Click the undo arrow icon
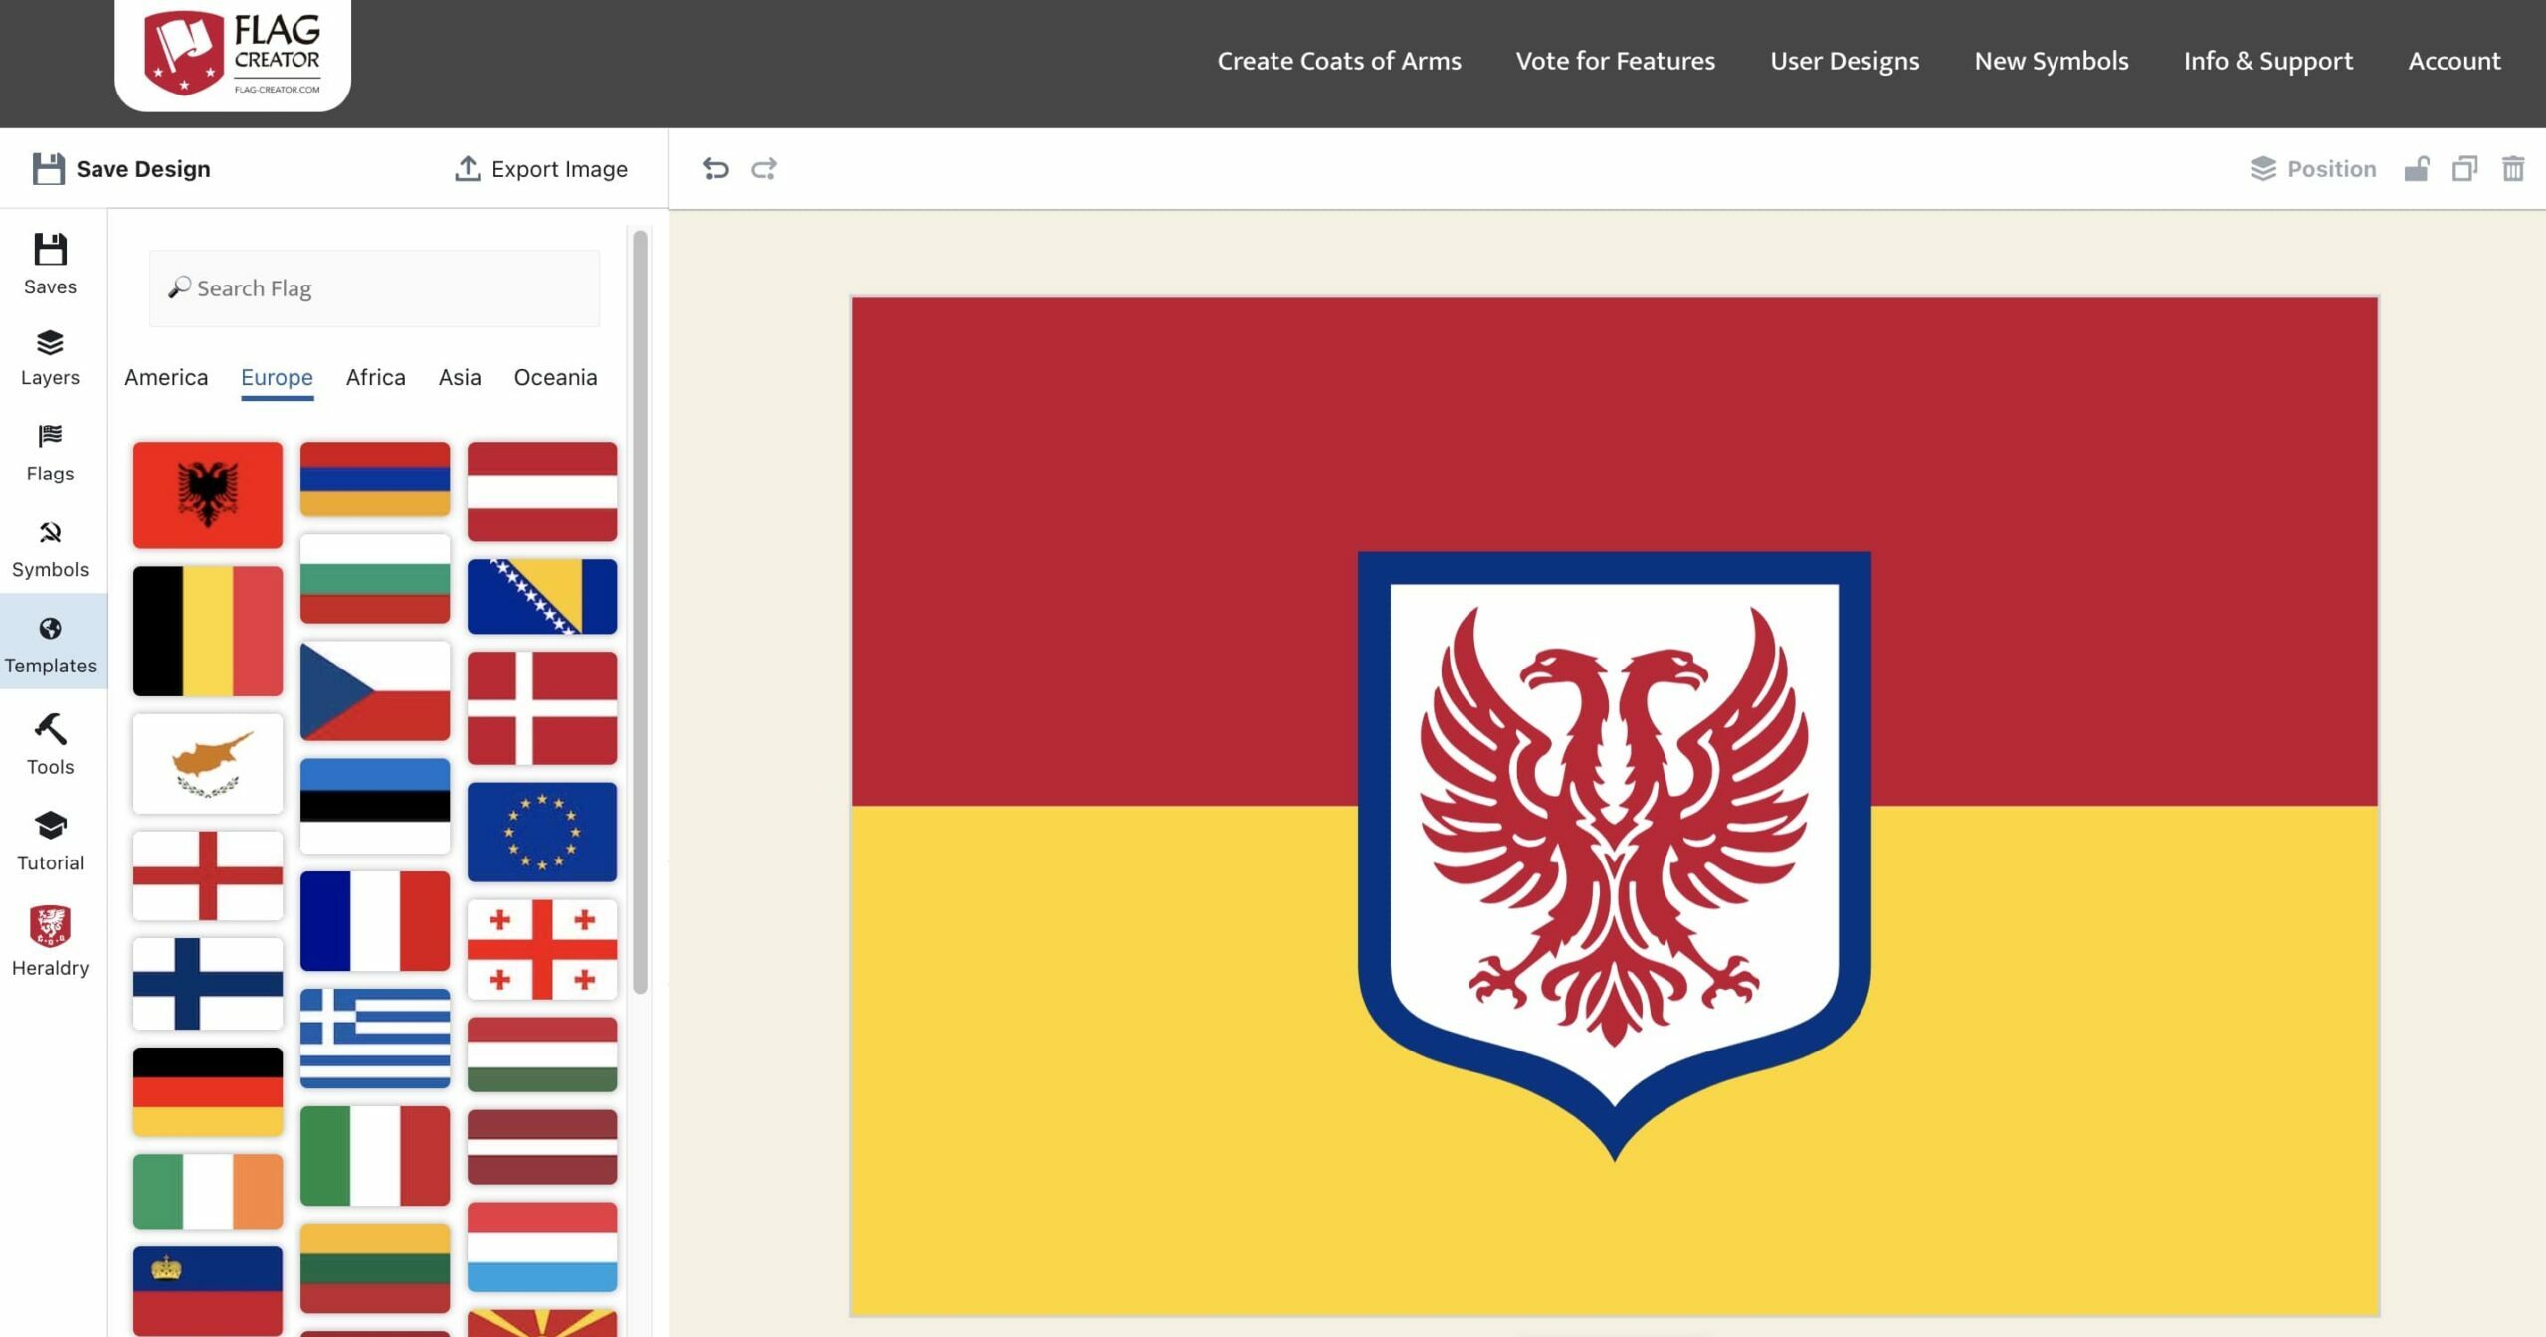 click(715, 169)
